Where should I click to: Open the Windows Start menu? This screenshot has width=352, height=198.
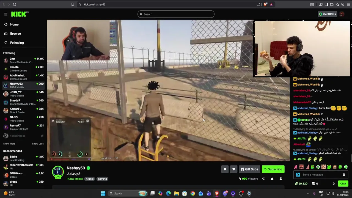click(x=103, y=194)
